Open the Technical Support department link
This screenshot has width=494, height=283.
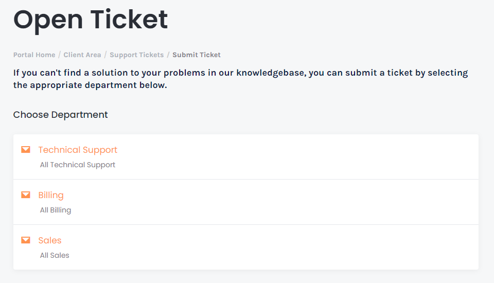click(78, 150)
